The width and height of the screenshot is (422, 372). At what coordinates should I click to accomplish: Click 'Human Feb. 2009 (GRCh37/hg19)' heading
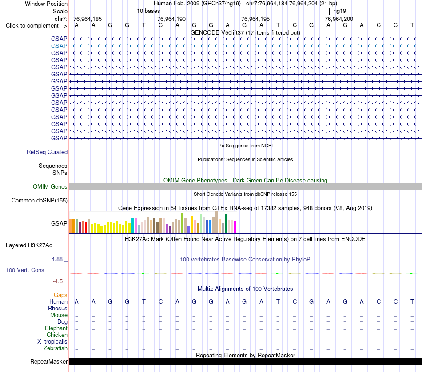[x=197, y=4]
